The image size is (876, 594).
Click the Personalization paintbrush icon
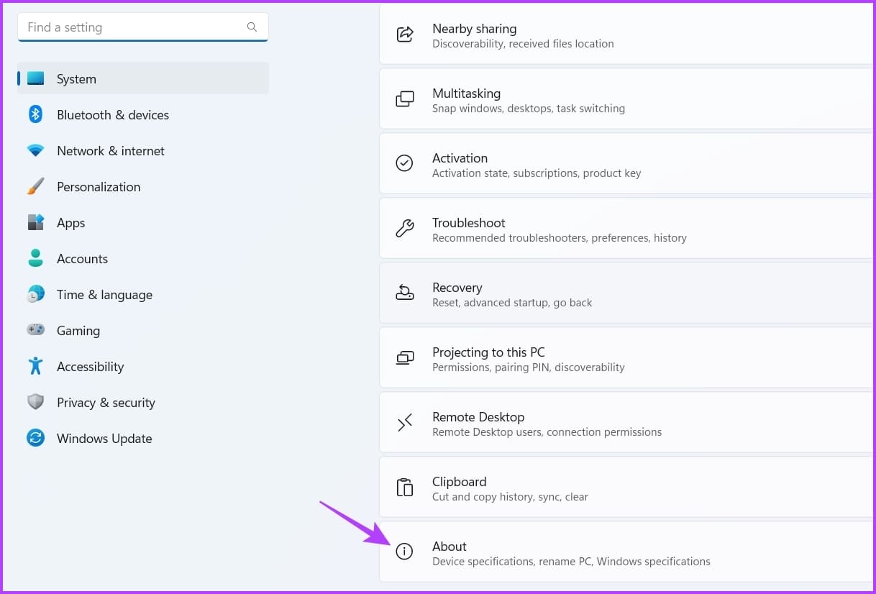click(36, 186)
